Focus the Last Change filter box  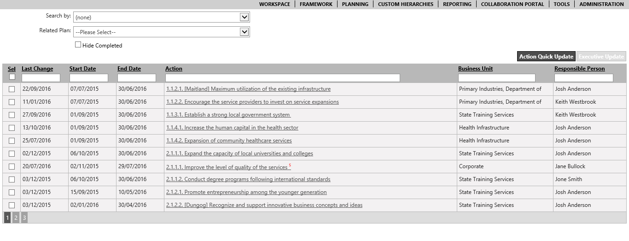[41, 78]
